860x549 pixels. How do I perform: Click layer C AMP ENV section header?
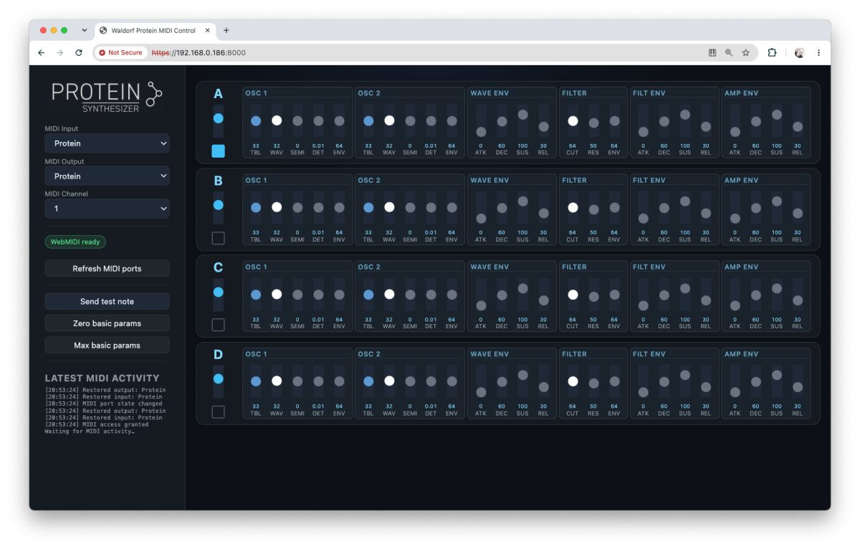(741, 267)
